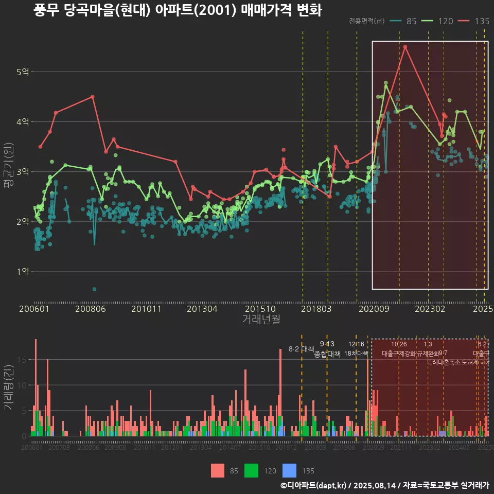Click the salmon 85 swatch in bottom legend
Viewport: 494px width, 494px height.
pos(218,471)
